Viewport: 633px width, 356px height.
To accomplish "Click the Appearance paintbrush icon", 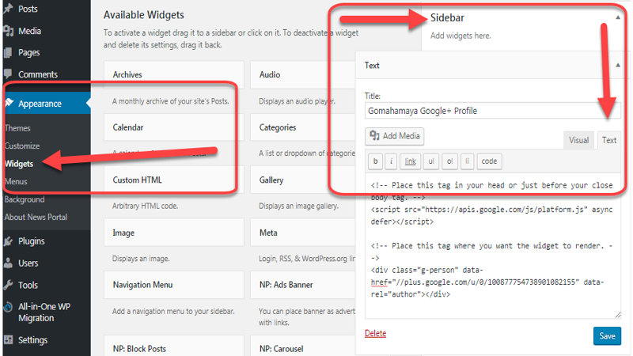I will (9, 103).
